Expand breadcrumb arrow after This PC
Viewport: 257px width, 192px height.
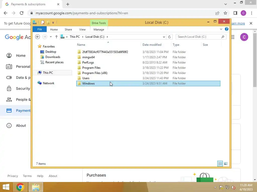[83, 37]
